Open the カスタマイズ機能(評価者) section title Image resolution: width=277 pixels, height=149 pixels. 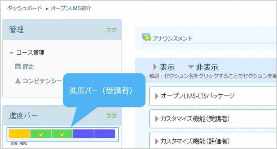click(195, 141)
